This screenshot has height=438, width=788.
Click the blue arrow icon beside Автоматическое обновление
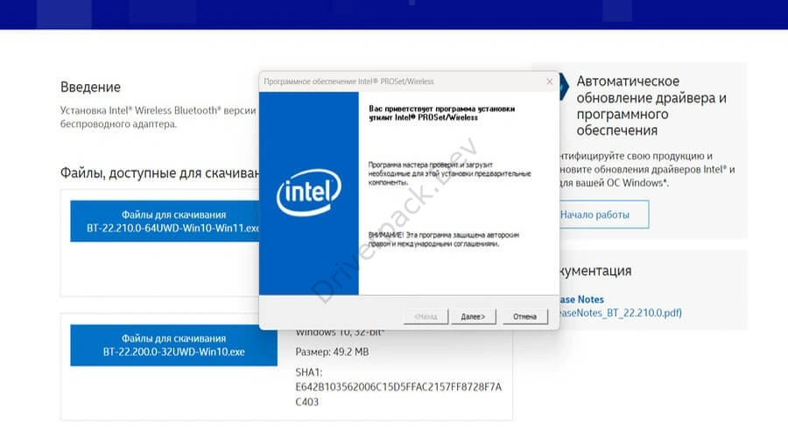tap(565, 87)
